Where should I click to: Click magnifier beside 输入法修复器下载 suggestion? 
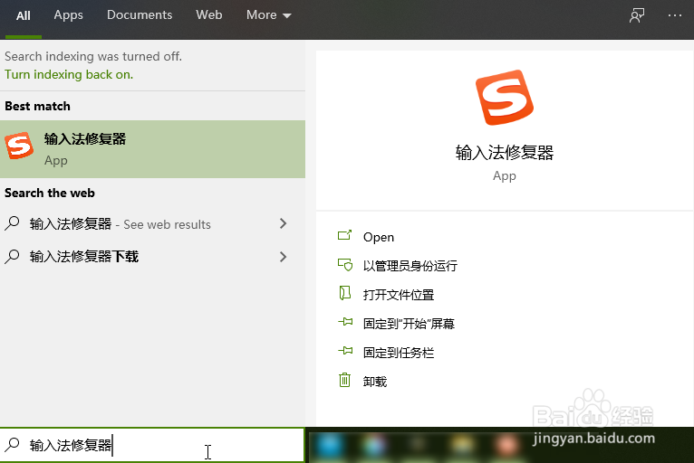(x=13, y=256)
